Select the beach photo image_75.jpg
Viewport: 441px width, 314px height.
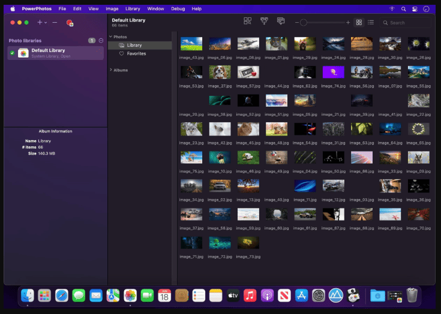[191, 157]
